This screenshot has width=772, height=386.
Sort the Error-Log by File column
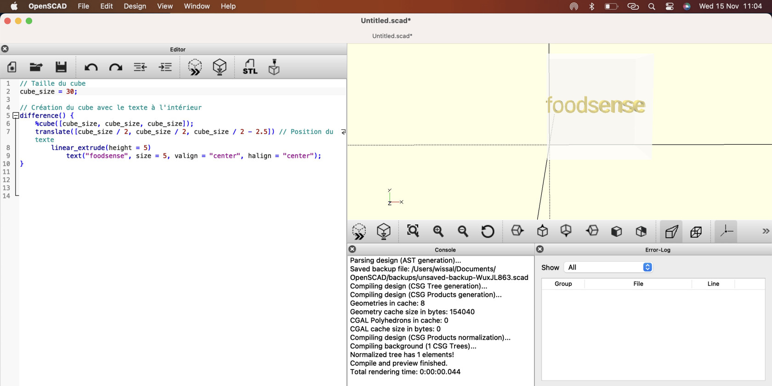[x=638, y=284]
